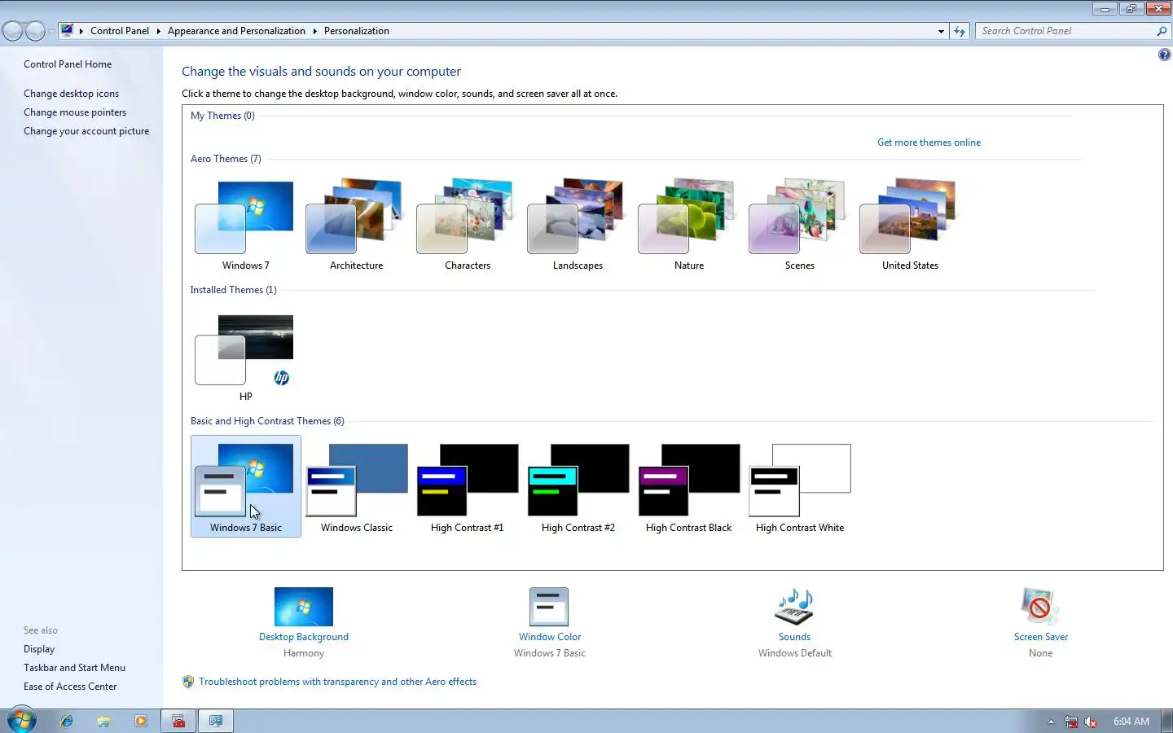Screen dimensions: 1173x733
Task: Open Change desktop icons
Action: coord(71,94)
